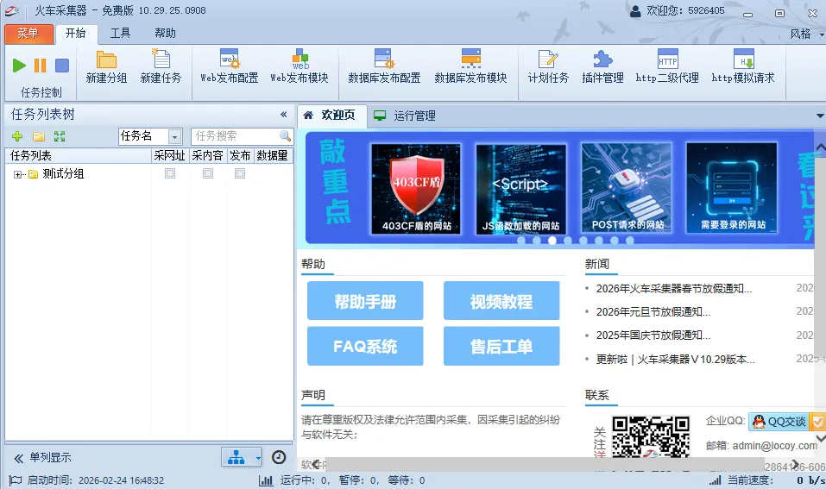
Task: Open the 视频教程 button
Action: [501, 301]
